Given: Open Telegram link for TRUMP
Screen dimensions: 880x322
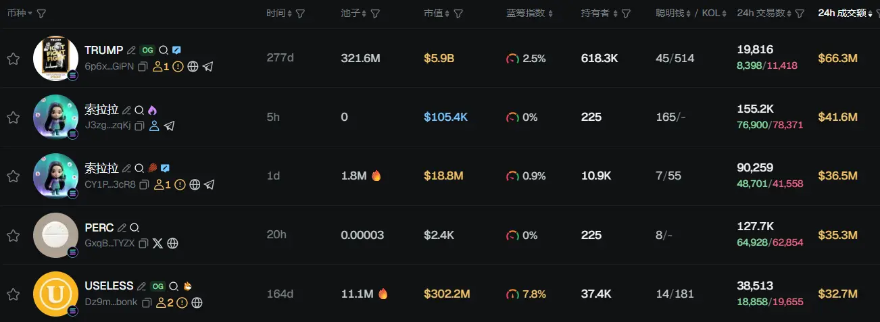Looking at the screenshot, I should pos(208,67).
